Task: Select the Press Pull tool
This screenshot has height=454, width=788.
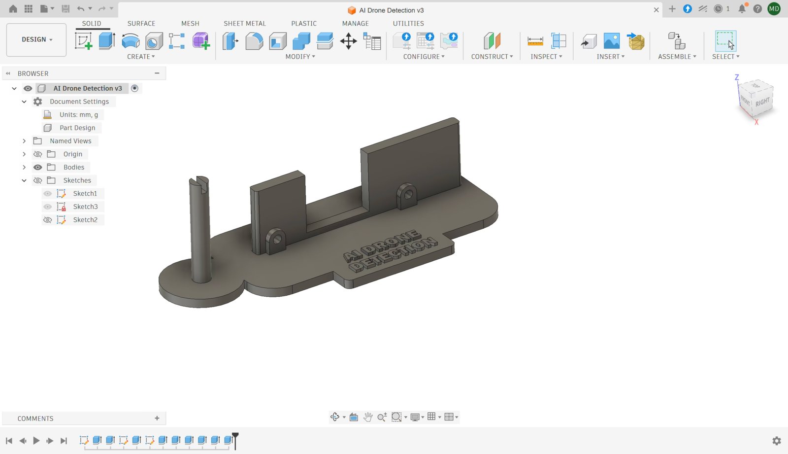Action: click(230, 41)
